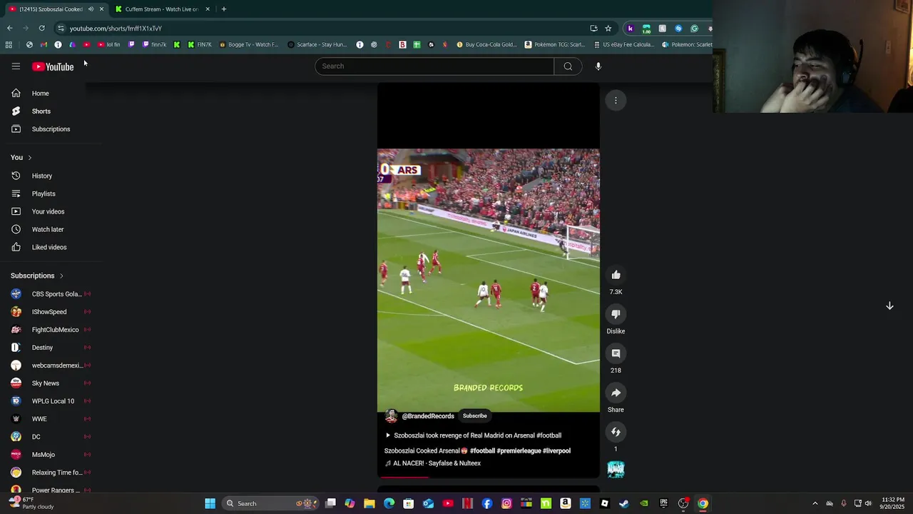
Task: Open the 'Buy Coca-Cola Gold...' bookmark
Action: (x=486, y=44)
